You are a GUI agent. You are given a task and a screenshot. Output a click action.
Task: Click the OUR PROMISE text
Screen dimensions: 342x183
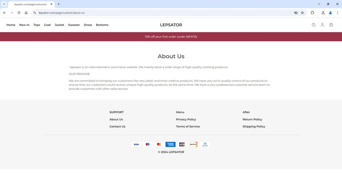[79, 74]
